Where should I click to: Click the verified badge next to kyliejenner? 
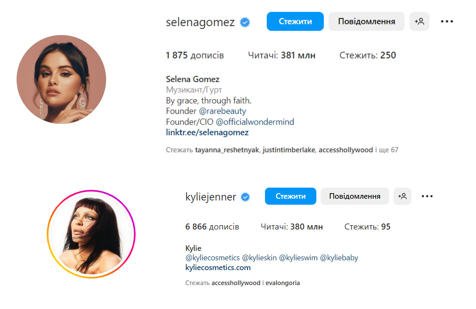[245, 197]
